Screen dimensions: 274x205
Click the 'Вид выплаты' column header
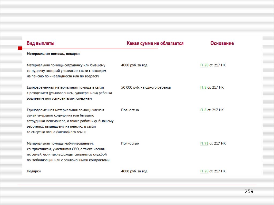click(x=41, y=43)
